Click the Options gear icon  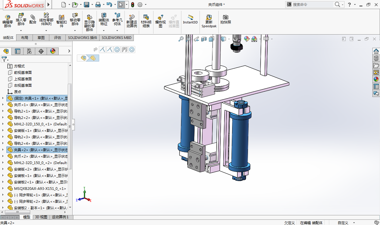pyautogui.click(x=140, y=4)
